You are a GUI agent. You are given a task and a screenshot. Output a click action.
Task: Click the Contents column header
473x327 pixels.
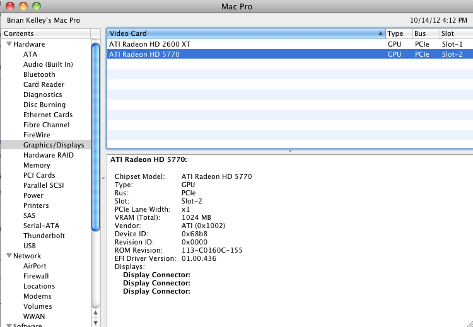click(45, 33)
